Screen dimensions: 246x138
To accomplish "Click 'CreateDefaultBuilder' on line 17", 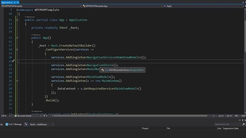I will click(75, 46).
